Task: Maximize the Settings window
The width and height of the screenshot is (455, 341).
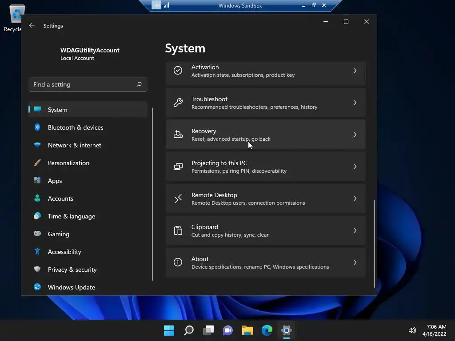Action: [346, 22]
